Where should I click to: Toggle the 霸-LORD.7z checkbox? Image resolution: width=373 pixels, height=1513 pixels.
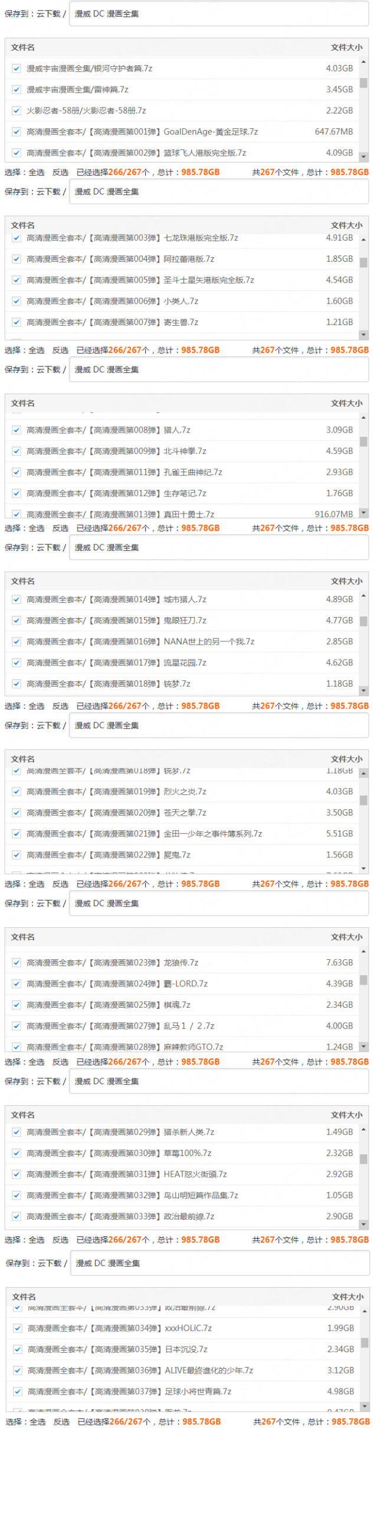point(17,983)
